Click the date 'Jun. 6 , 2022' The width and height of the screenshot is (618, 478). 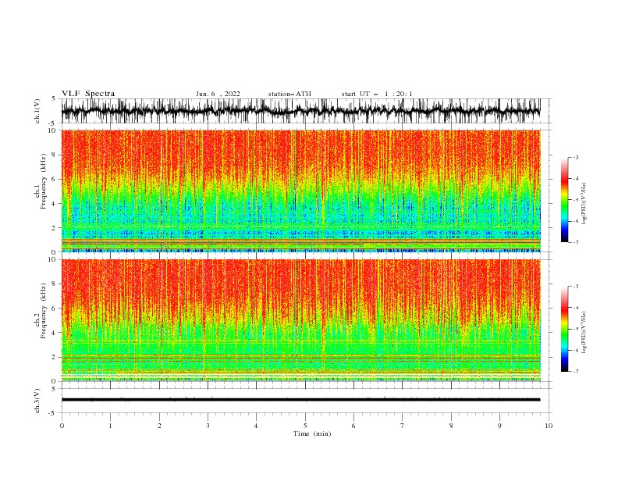(x=218, y=94)
